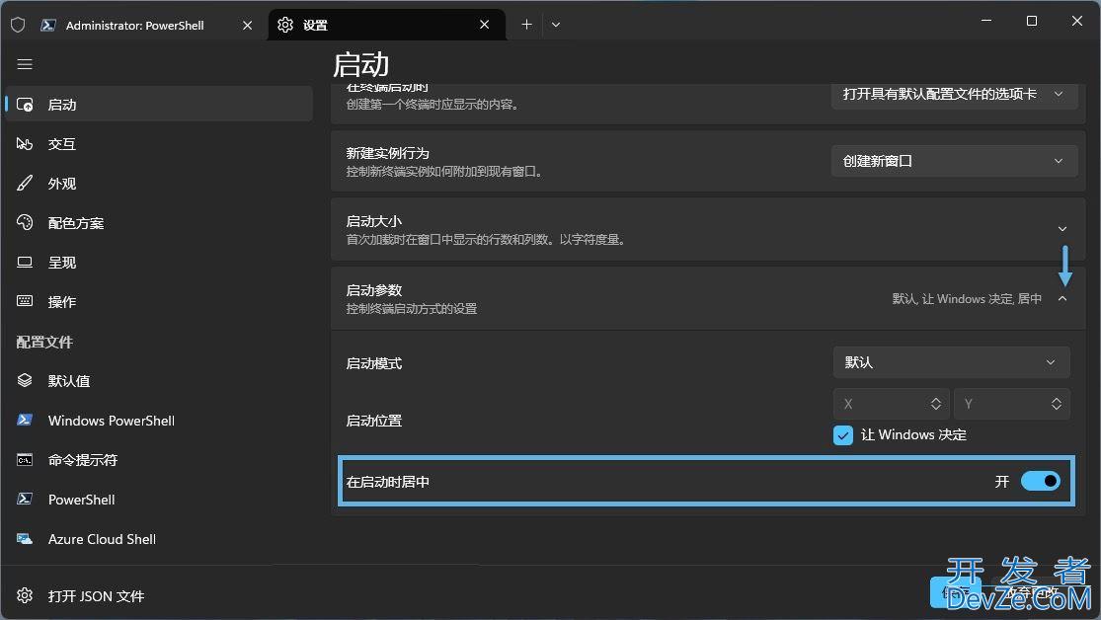Open Azure Cloud Shell profile settings
Image resolution: width=1101 pixels, height=620 pixels.
[x=159, y=538]
